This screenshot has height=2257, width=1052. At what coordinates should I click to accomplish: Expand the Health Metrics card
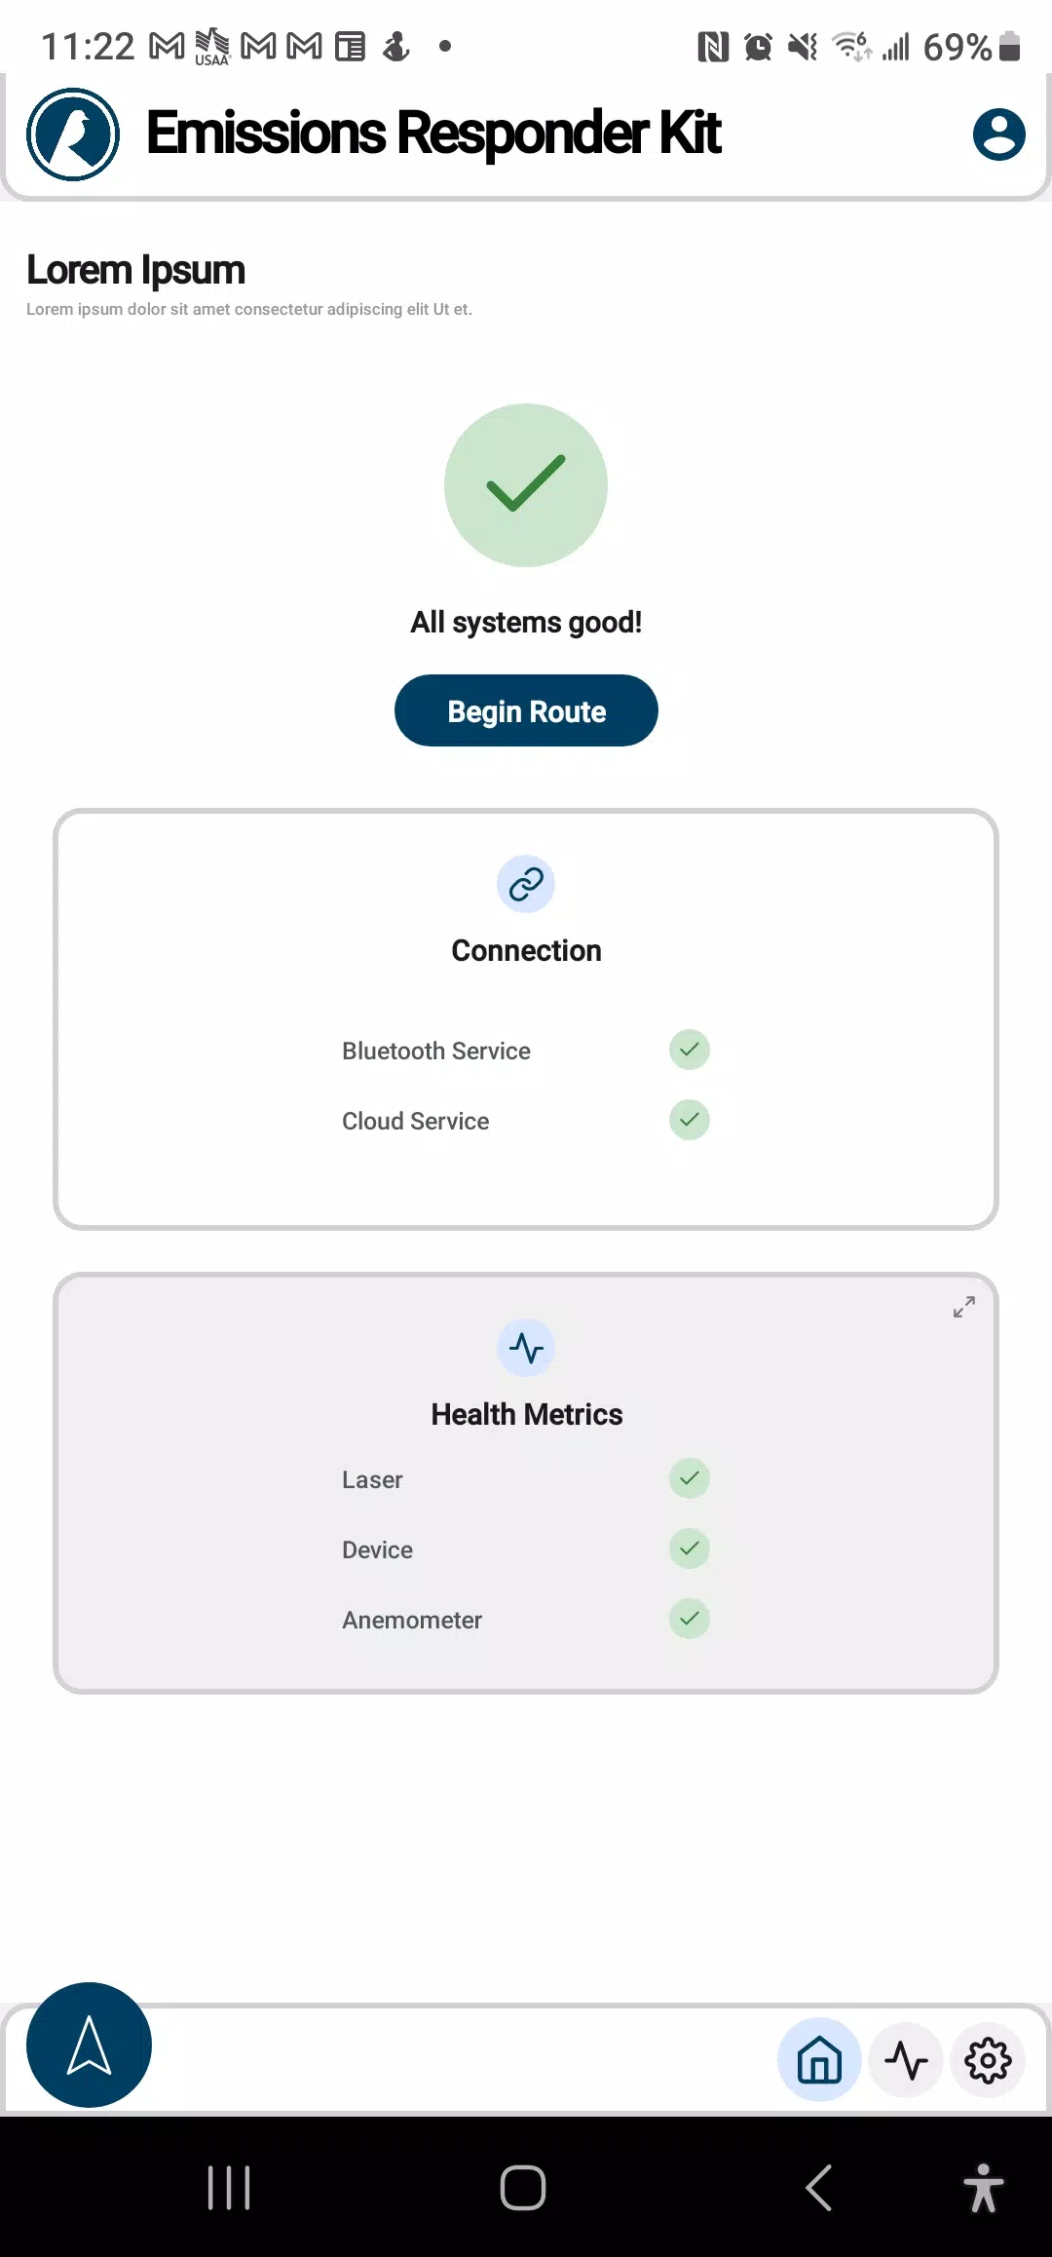coord(964,1307)
